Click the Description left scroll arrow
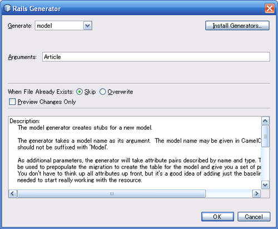Image resolution: width=278 pixels, height=229 pixels. (13, 193)
